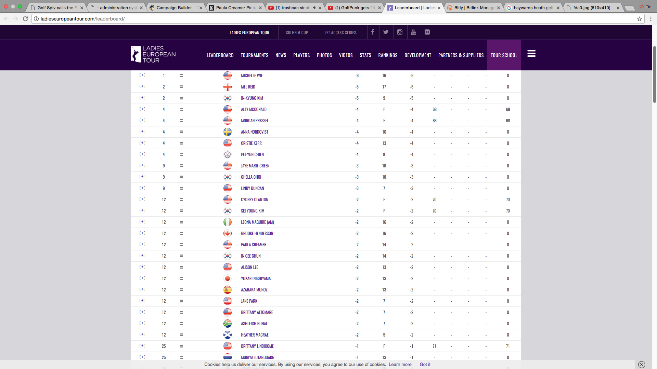Click the page vertical scrollbar thumb
Viewport: 657px width, 369px height.
655,74
